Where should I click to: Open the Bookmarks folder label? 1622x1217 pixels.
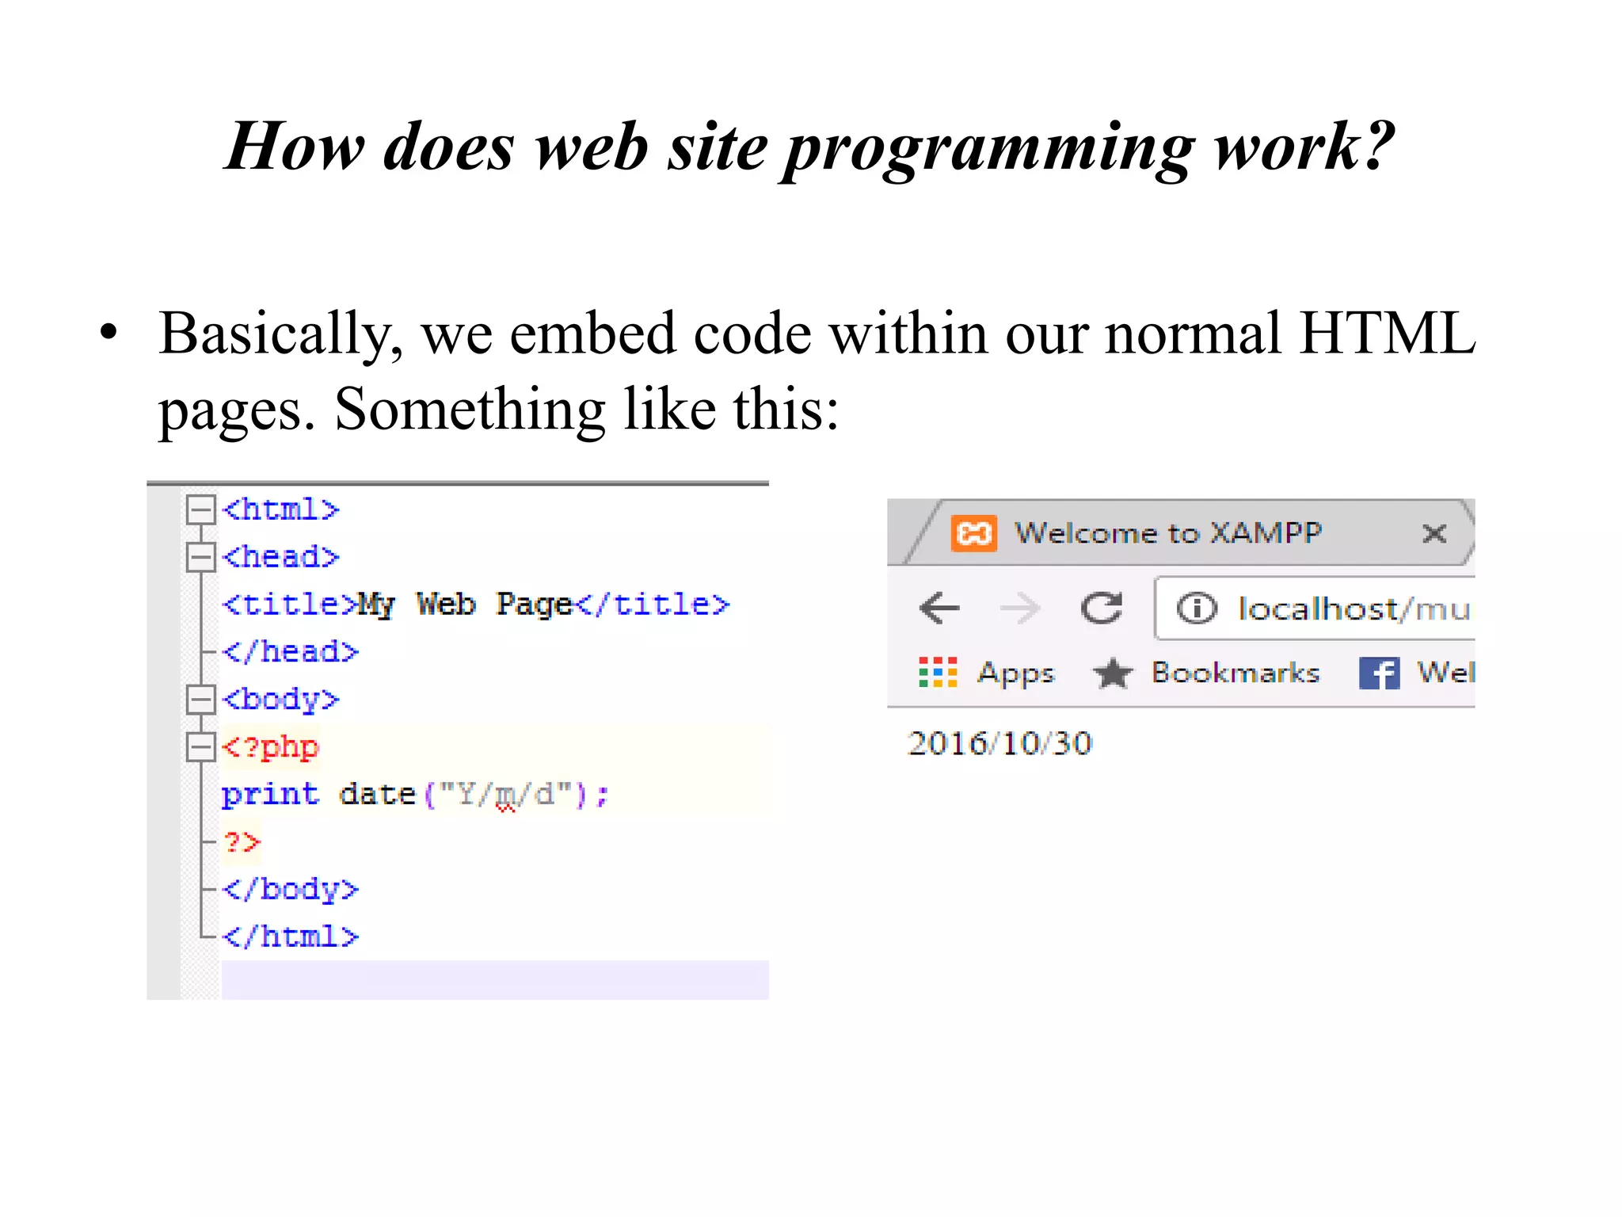tap(1236, 673)
